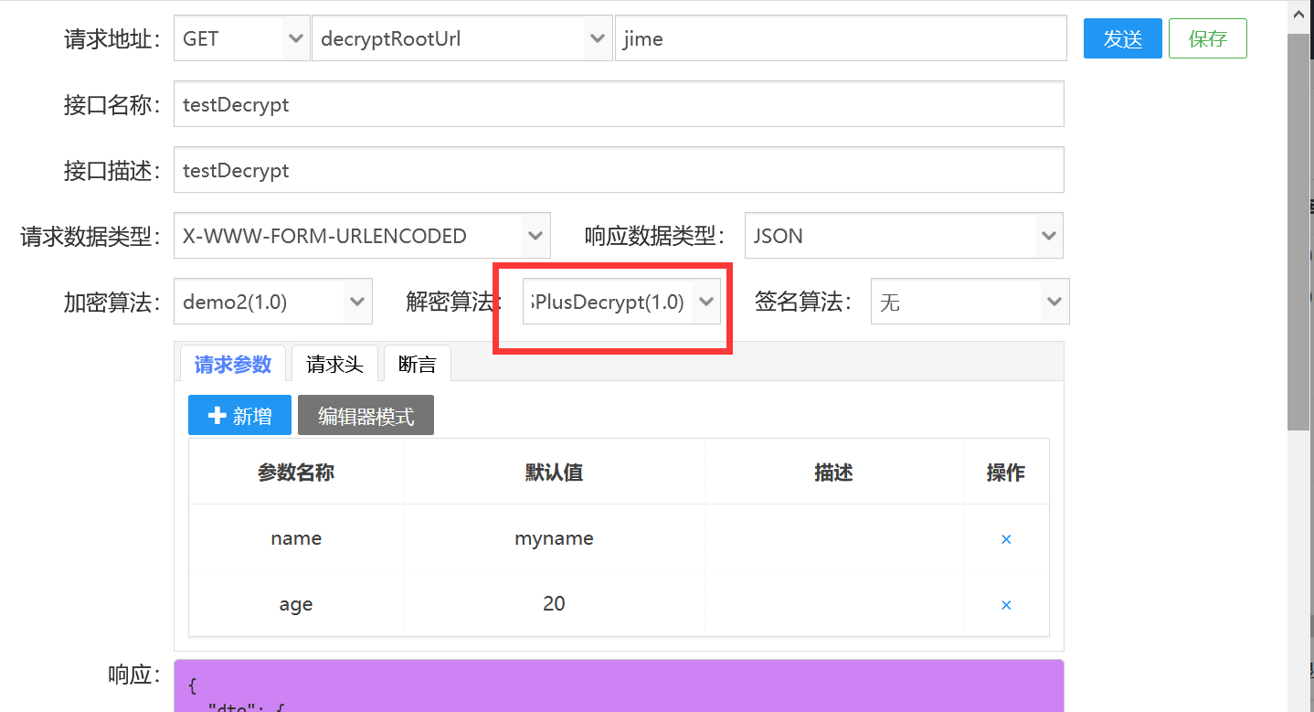Click the name parameter cell

click(x=296, y=537)
